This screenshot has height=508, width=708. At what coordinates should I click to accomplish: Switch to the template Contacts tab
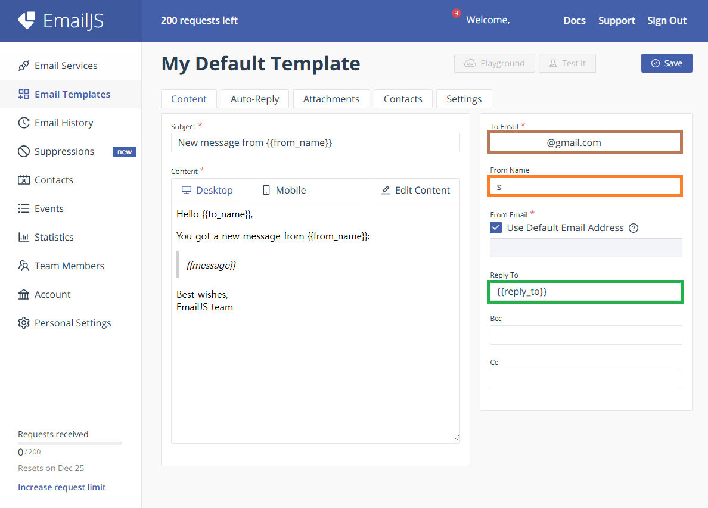[403, 99]
